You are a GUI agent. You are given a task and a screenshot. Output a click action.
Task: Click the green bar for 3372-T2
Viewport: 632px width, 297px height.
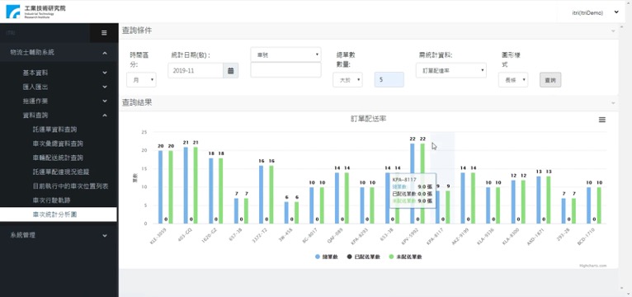271,194
